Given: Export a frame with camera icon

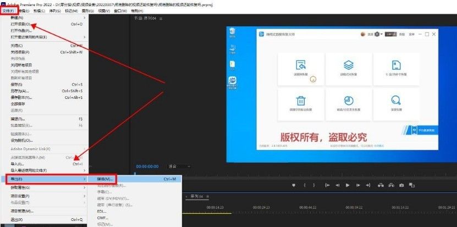Looking at the screenshot, I should (x=401, y=185).
